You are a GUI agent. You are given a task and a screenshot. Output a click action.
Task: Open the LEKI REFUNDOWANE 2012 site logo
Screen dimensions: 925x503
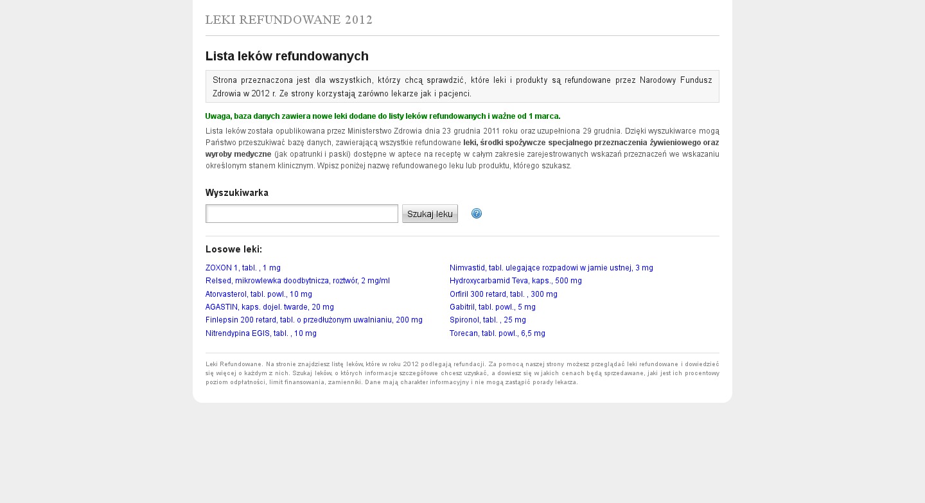(x=288, y=20)
